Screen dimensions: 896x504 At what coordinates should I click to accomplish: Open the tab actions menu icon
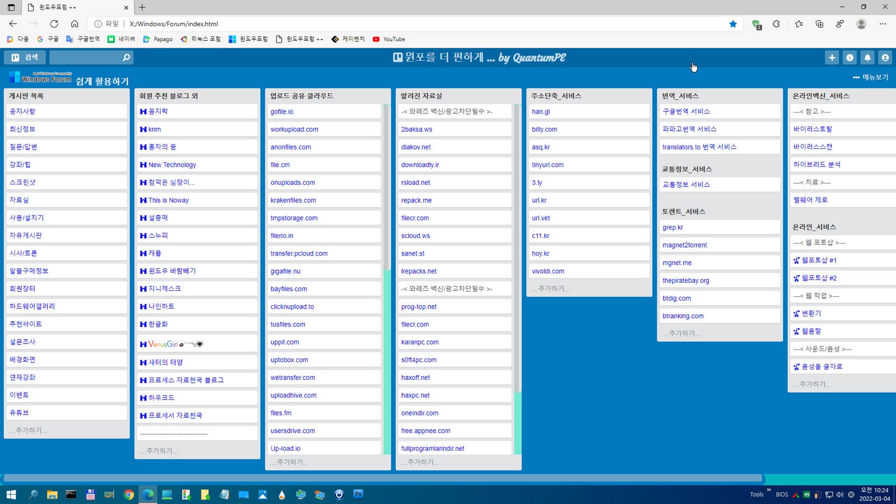tap(11, 7)
